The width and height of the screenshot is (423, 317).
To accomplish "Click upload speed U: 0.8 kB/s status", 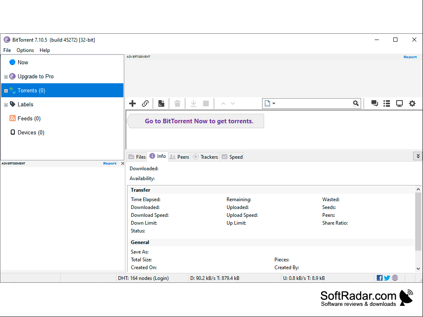I will [x=304, y=278].
